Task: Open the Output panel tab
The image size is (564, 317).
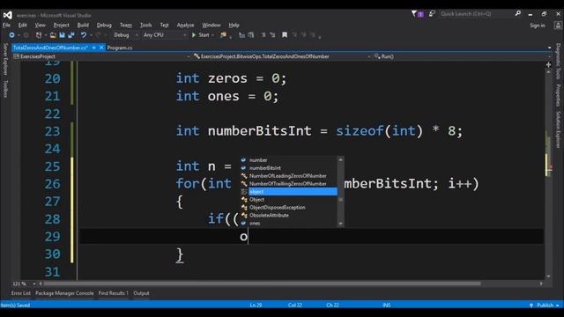Action: point(141,293)
